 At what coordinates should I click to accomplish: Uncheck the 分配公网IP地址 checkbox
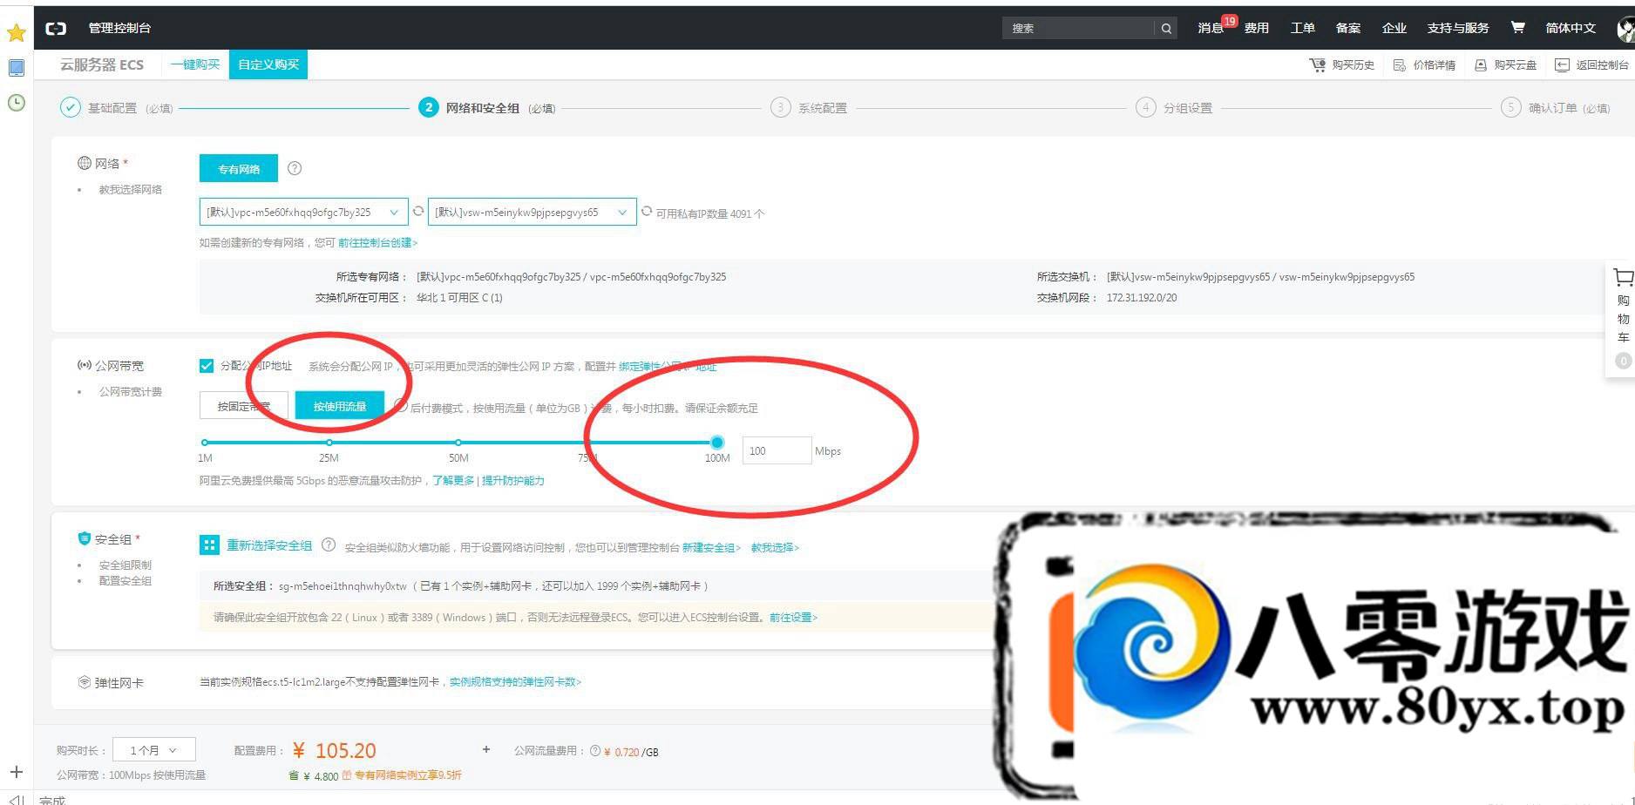pos(207,366)
